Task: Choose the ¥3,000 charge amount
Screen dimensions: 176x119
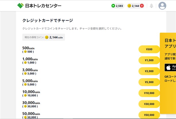Action: 149,71
